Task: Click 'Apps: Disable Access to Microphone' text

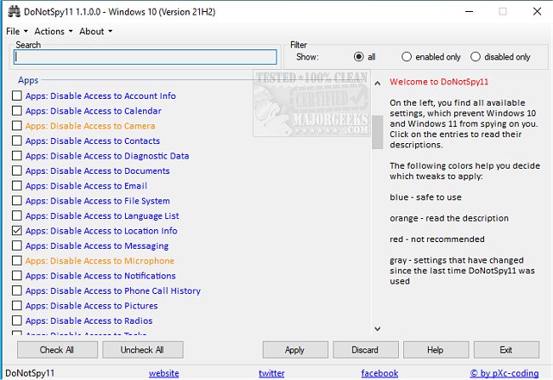Action: pos(100,261)
